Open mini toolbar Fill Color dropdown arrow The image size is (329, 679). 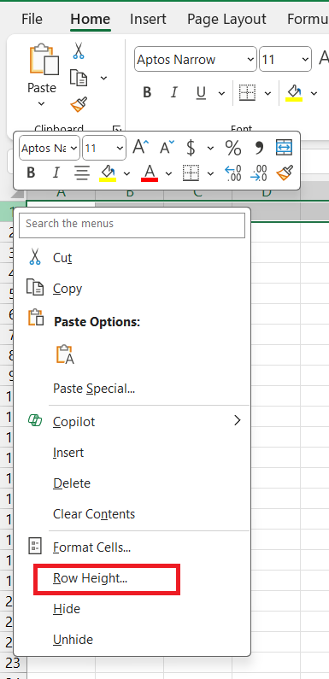tap(126, 173)
